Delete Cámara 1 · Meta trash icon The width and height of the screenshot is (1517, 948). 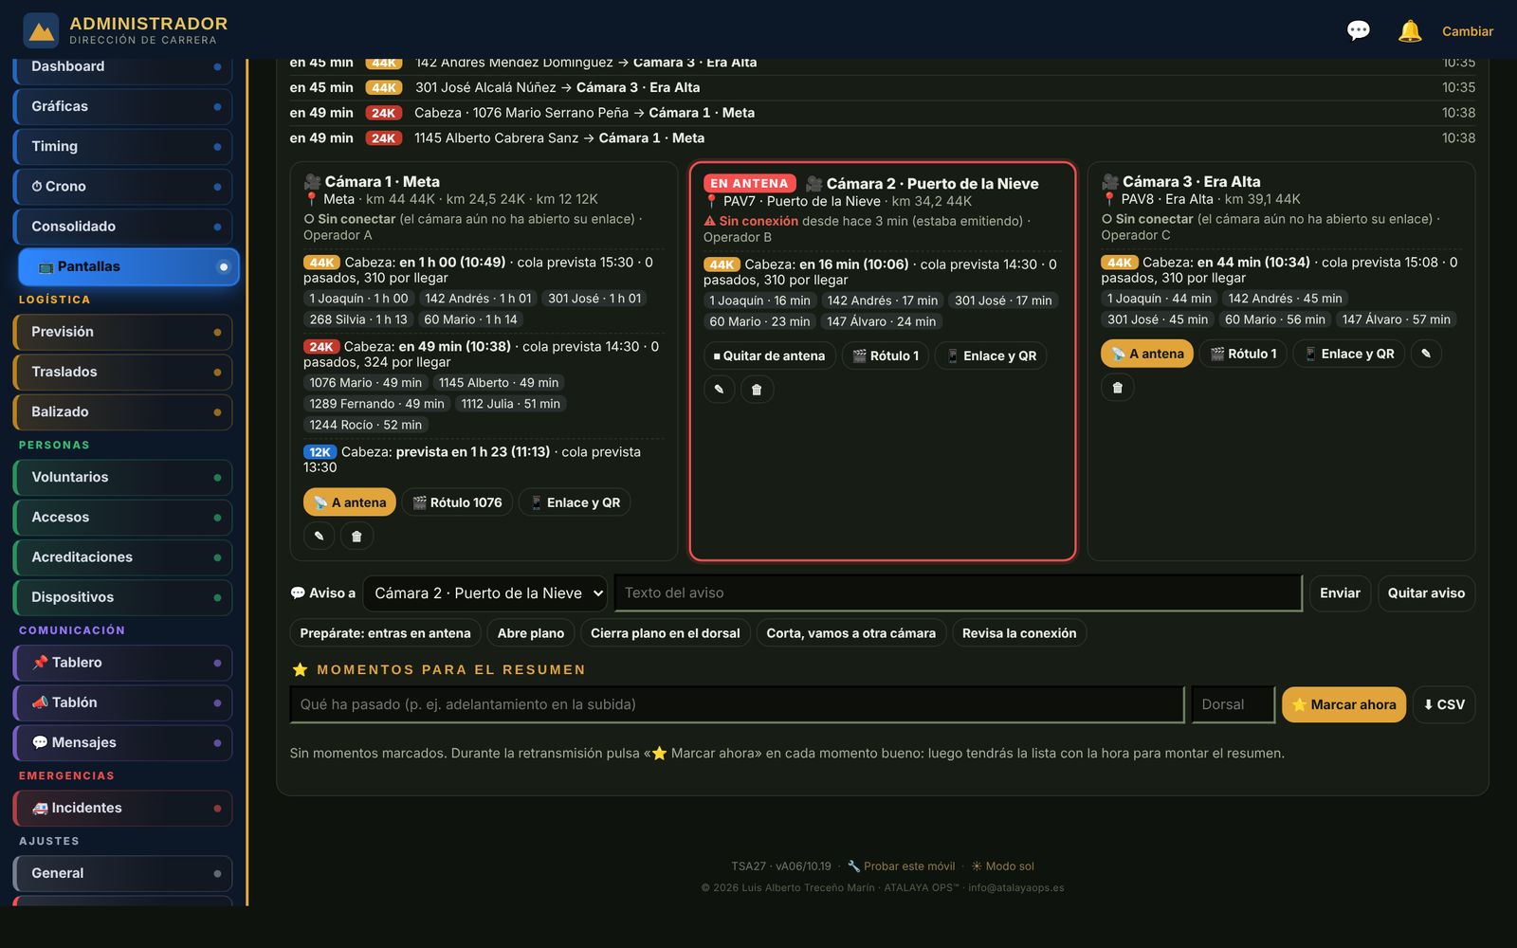click(x=356, y=536)
